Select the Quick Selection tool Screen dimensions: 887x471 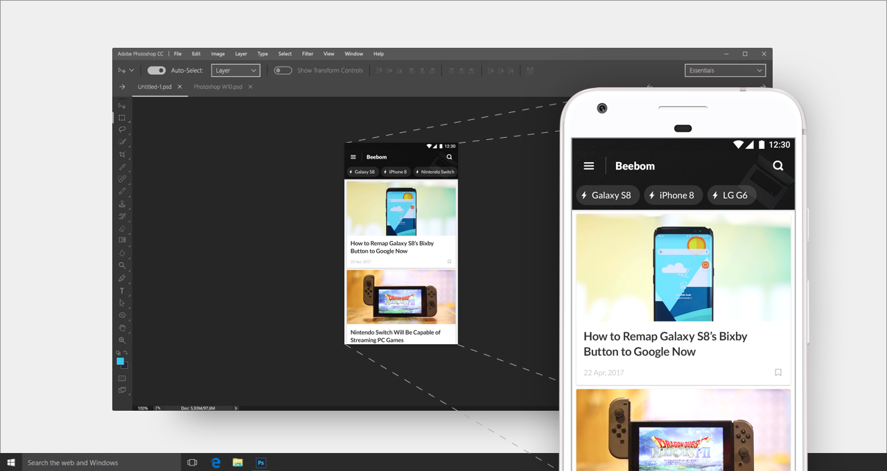[122, 142]
